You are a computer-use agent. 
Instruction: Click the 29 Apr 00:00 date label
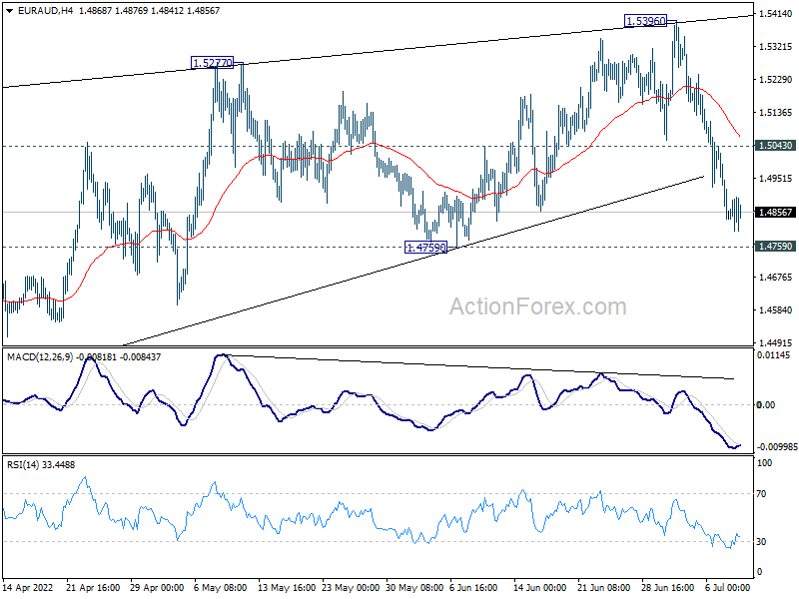coord(157,587)
